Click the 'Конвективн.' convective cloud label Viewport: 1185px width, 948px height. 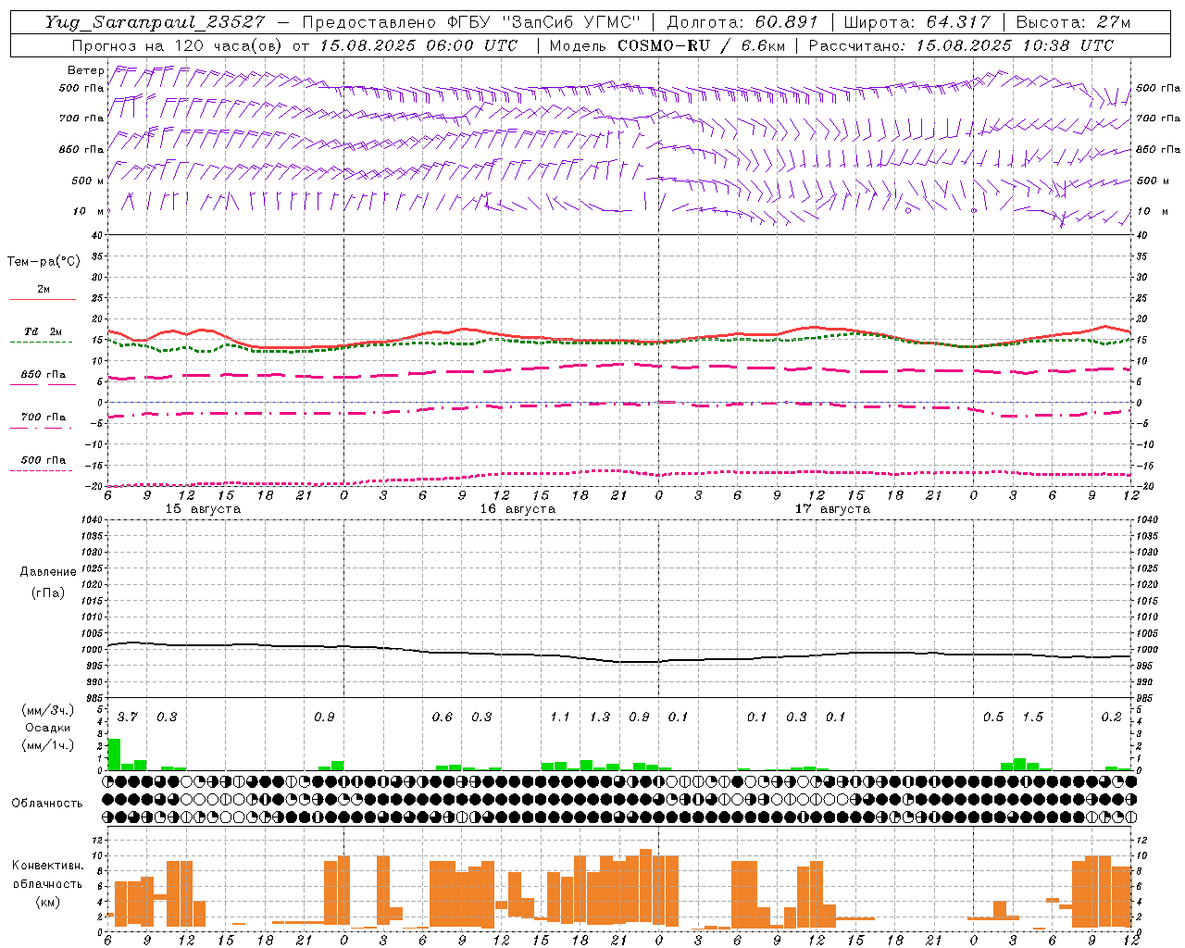coord(47,866)
